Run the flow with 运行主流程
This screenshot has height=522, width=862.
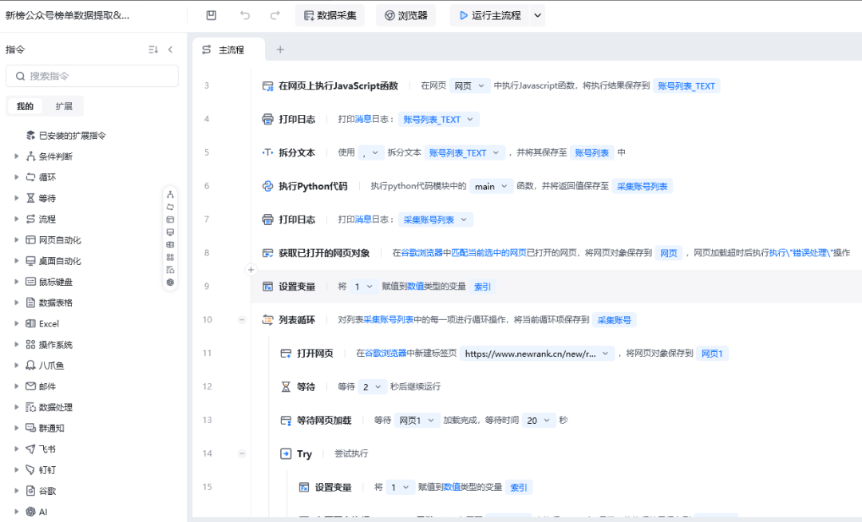click(489, 15)
